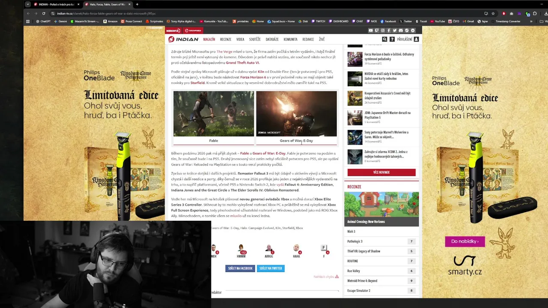Open the SOUTĚŽE menu item

(255, 39)
